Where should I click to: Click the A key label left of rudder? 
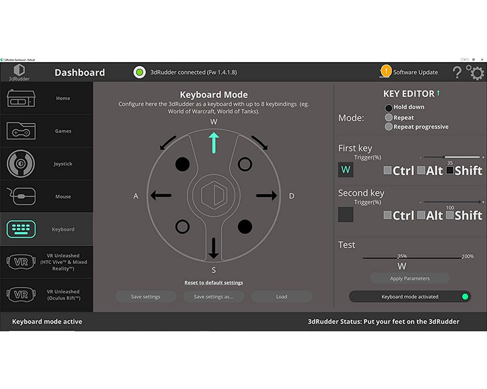click(x=136, y=196)
